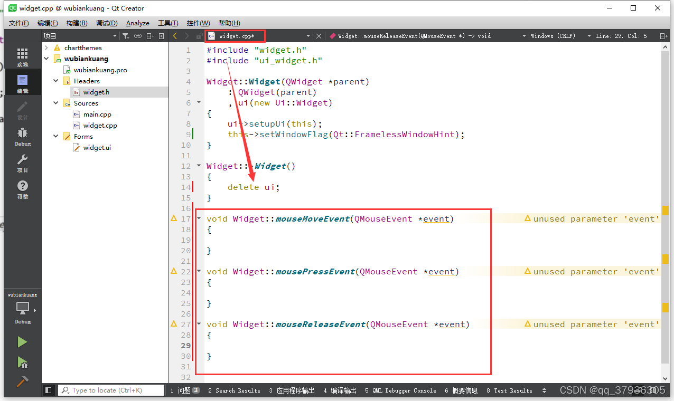Viewport: 674px width, 401px height.
Task: Start debugging with the run-bug icon
Action: [x=22, y=362]
